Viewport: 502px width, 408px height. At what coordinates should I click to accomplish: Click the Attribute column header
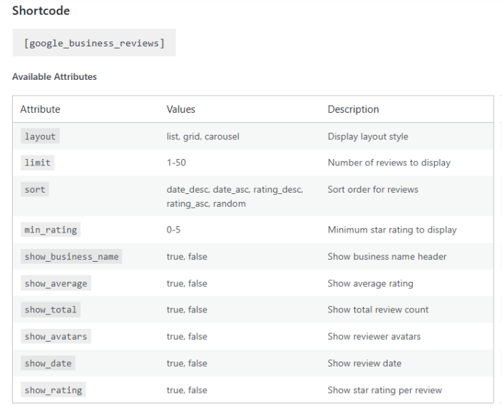(x=40, y=109)
